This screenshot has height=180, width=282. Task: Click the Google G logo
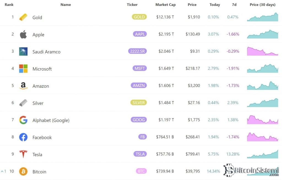[23, 120]
